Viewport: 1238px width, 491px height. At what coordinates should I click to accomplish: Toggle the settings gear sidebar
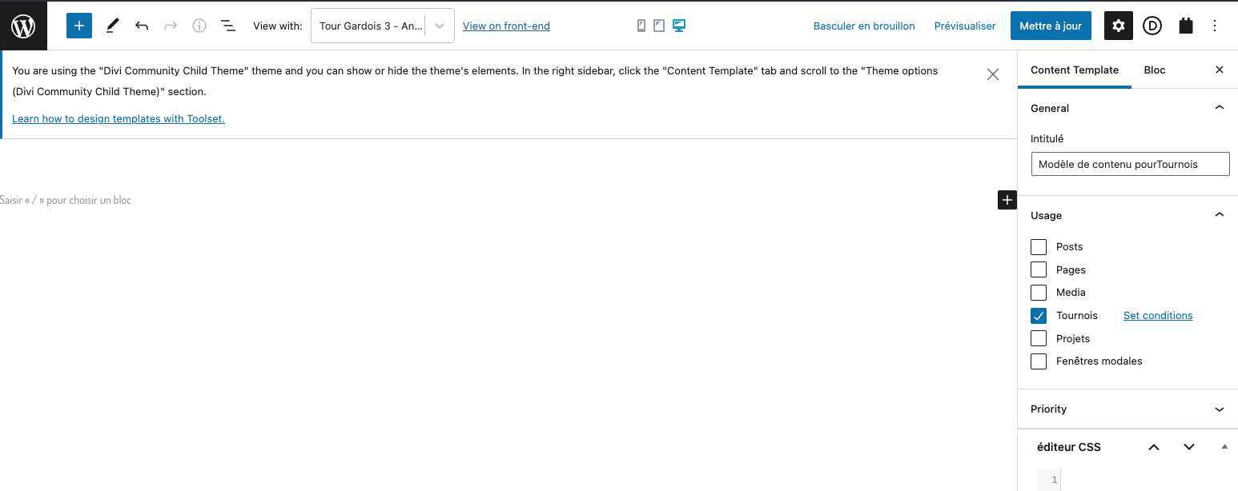1119,26
